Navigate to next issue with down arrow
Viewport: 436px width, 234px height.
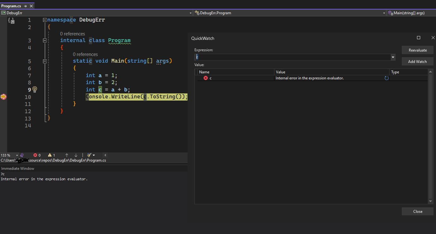76,155
